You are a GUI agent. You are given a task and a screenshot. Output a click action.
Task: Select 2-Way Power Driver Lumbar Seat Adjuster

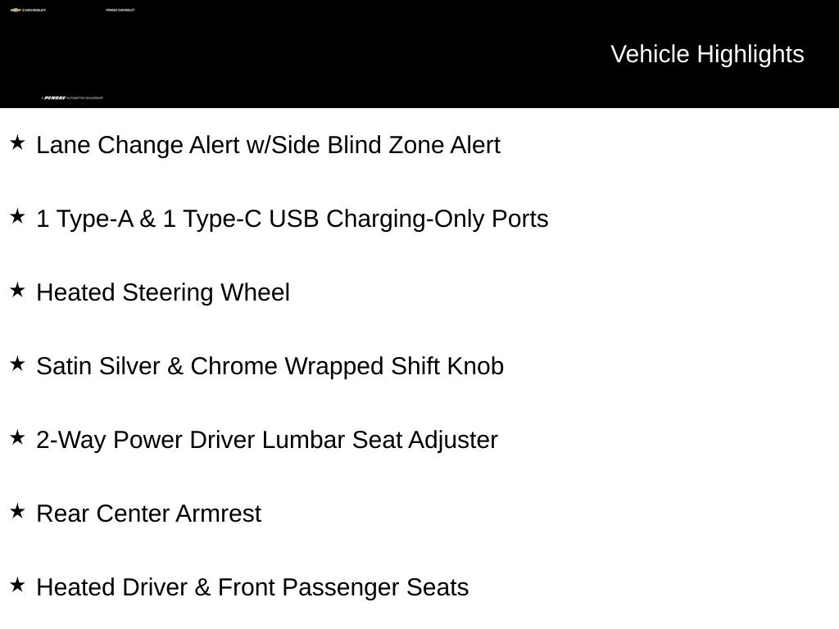(x=267, y=440)
